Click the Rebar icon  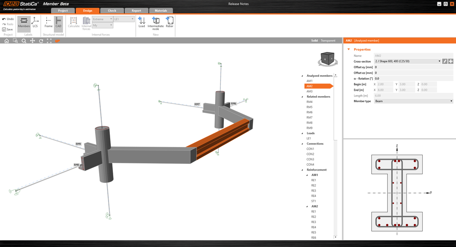click(x=169, y=23)
